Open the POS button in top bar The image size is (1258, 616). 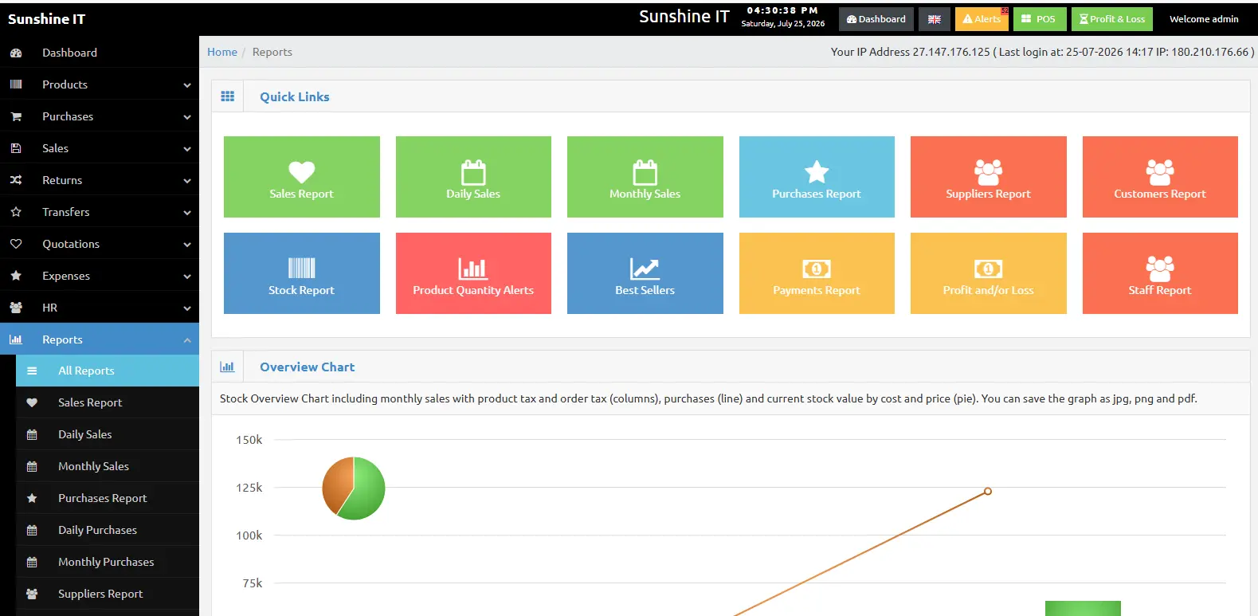click(x=1039, y=19)
